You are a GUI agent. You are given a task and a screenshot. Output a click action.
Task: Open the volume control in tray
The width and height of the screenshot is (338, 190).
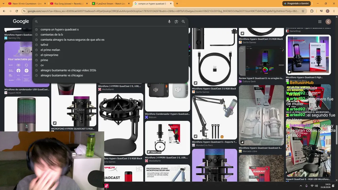click(316, 186)
